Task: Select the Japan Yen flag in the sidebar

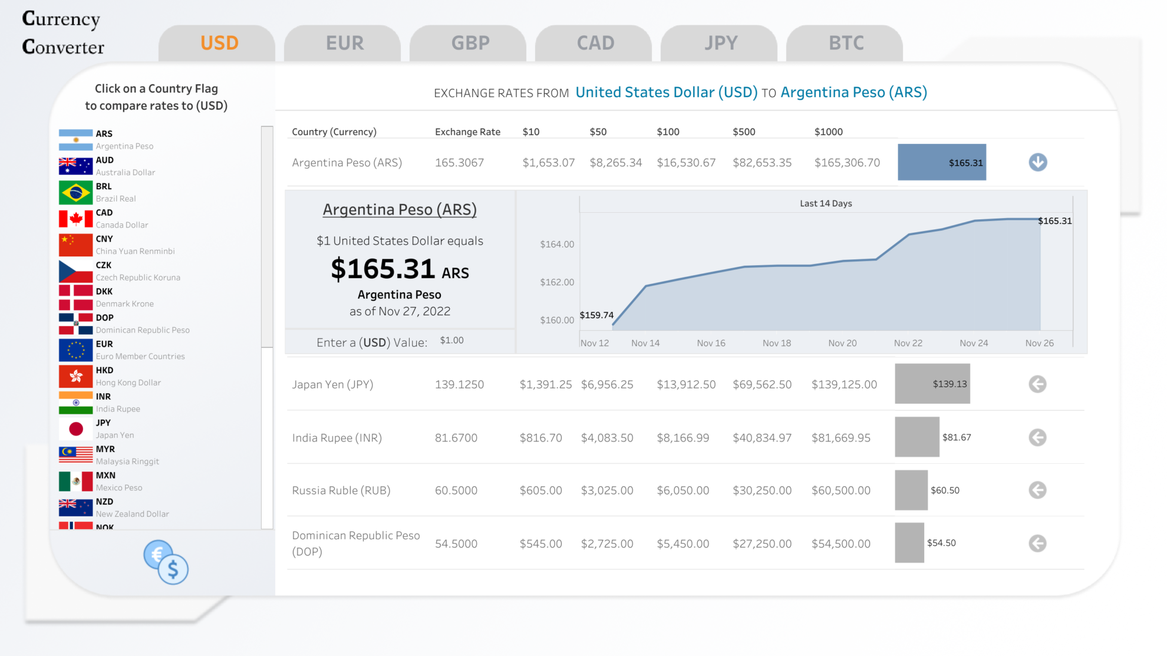Action: click(75, 428)
